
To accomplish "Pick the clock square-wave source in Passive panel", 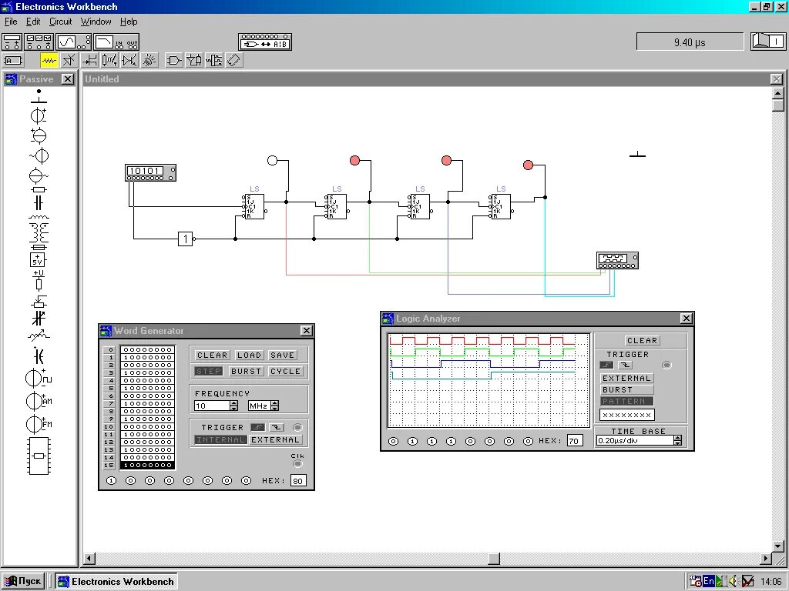I will point(39,378).
